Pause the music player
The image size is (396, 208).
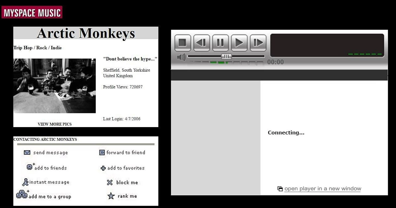(x=220, y=43)
